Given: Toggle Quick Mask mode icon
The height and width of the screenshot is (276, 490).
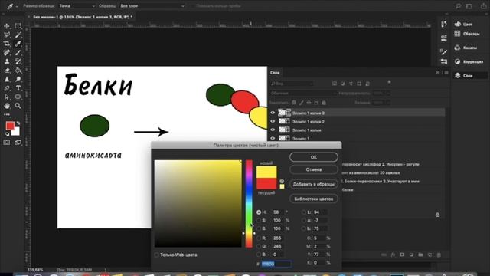Looking at the screenshot, I should pos(7,143).
